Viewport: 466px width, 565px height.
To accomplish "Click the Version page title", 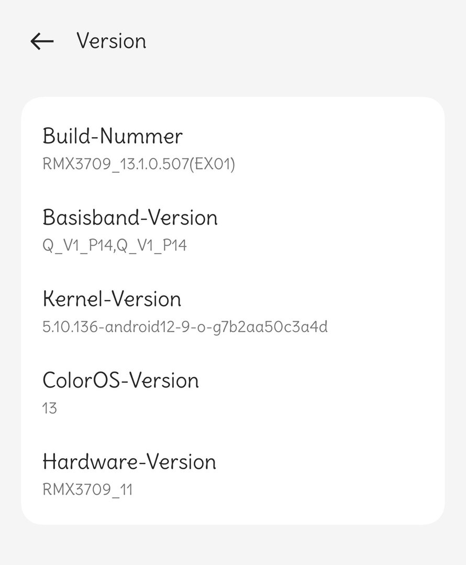I will (x=111, y=41).
